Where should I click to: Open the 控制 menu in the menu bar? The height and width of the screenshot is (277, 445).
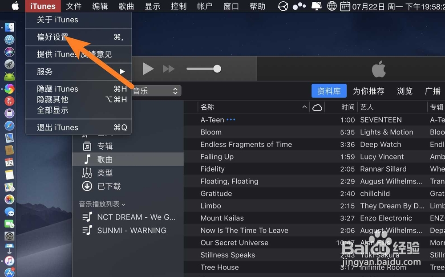click(x=178, y=6)
